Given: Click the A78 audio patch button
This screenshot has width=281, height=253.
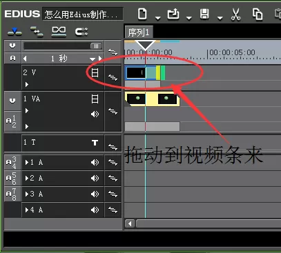Looking at the screenshot, I should tap(12, 194).
